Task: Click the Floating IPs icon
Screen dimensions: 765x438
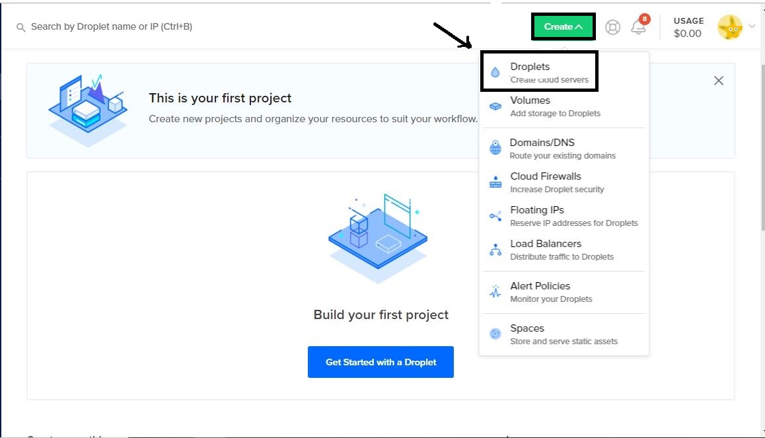Action: pos(496,214)
